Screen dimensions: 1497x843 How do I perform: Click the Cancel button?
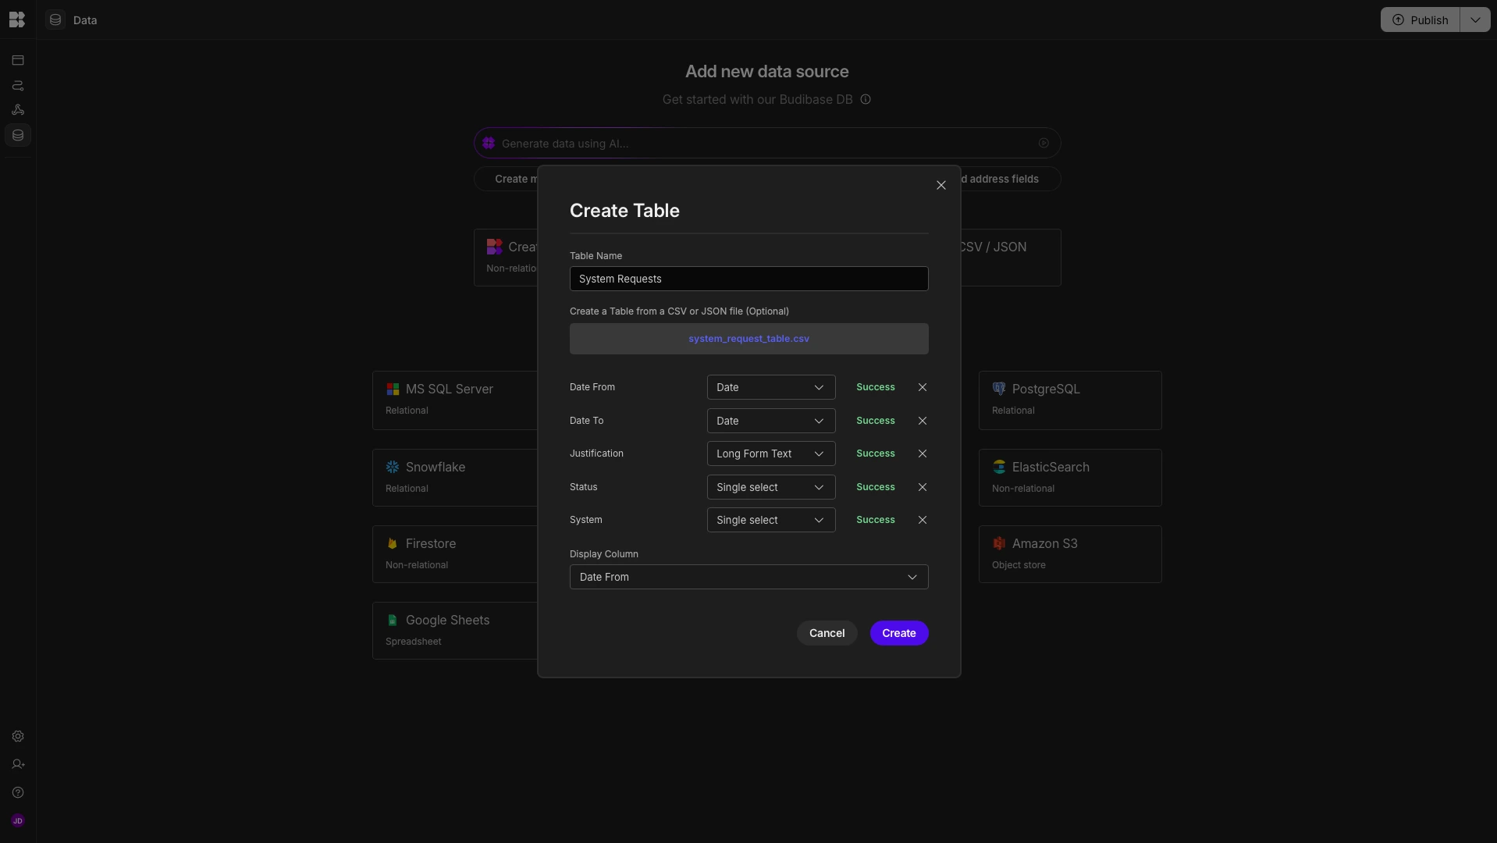[x=827, y=633]
